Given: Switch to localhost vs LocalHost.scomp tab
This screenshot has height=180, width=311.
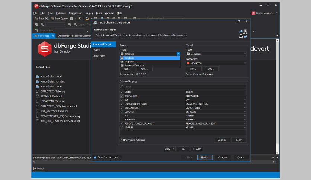Looking at the screenshot, I should [x=74, y=36].
